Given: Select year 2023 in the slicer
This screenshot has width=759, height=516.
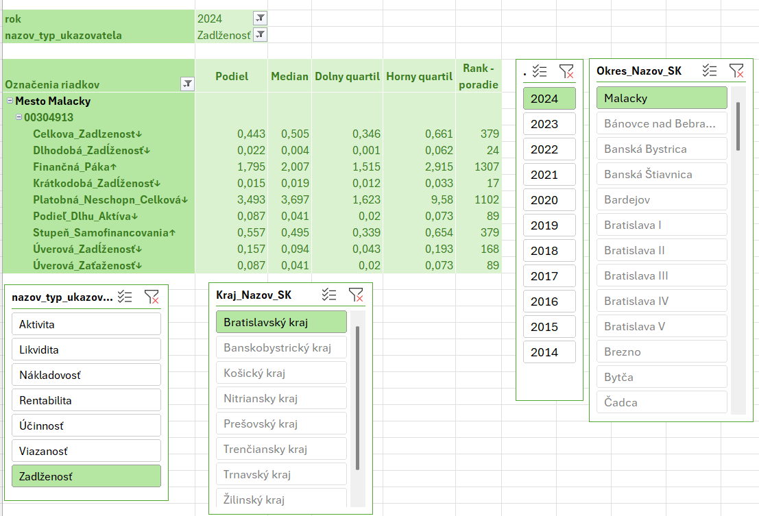Looking at the screenshot, I should pos(549,124).
